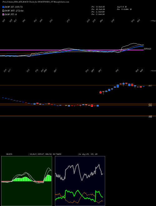Click the thick blue EMA line at its right end
This screenshot has height=206, width=156.
click(x=143, y=46)
